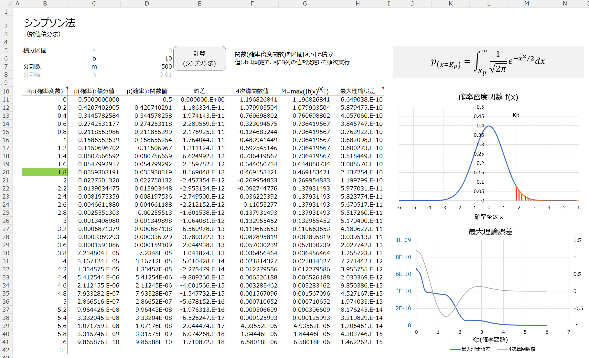This screenshot has height=358, width=589.
Task: Select column H header
Action: pyautogui.click(x=358, y=3)
